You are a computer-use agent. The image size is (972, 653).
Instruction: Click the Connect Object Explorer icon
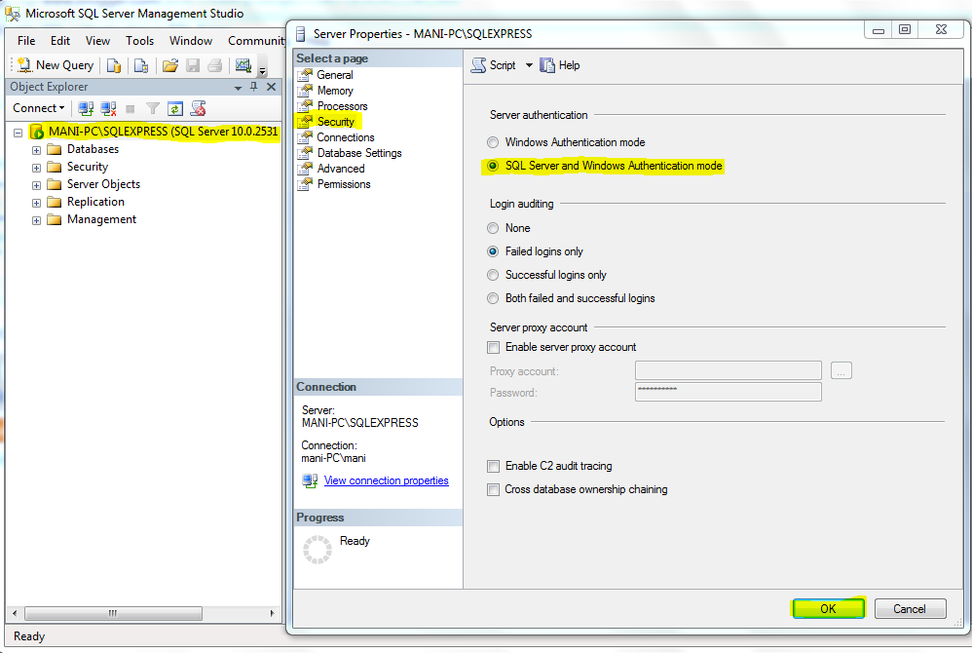[85, 108]
